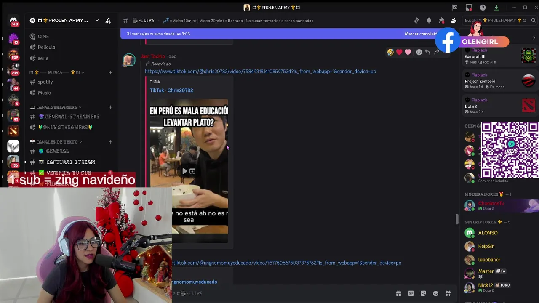Open TikTok · Chris20782 embed title

click(x=171, y=90)
